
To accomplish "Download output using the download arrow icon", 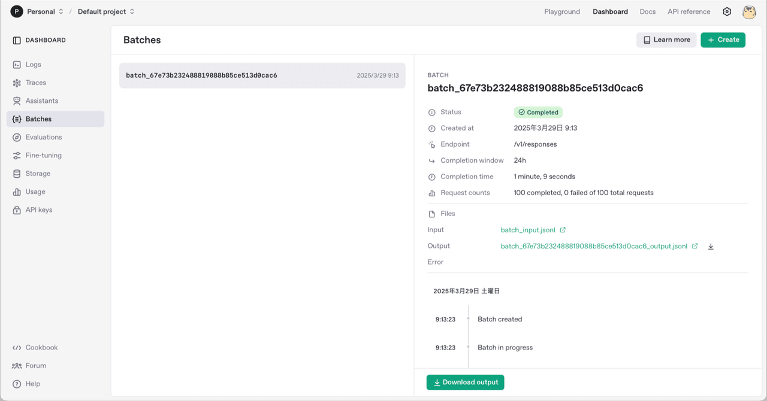I will (711, 245).
